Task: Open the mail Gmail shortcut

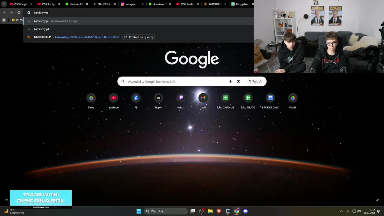Action: pos(203,98)
